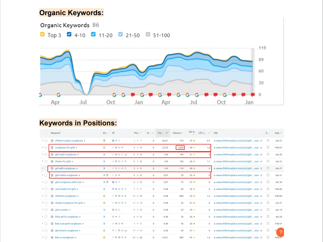Toggle the 21-50 positions checkbox
Image resolution: width=323 pixels, height=242 pixels.
(120, 35)
